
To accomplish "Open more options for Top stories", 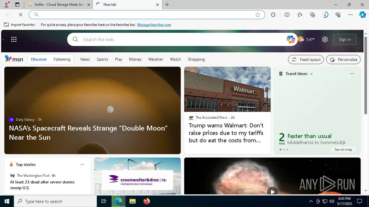I will pos(82,164).
